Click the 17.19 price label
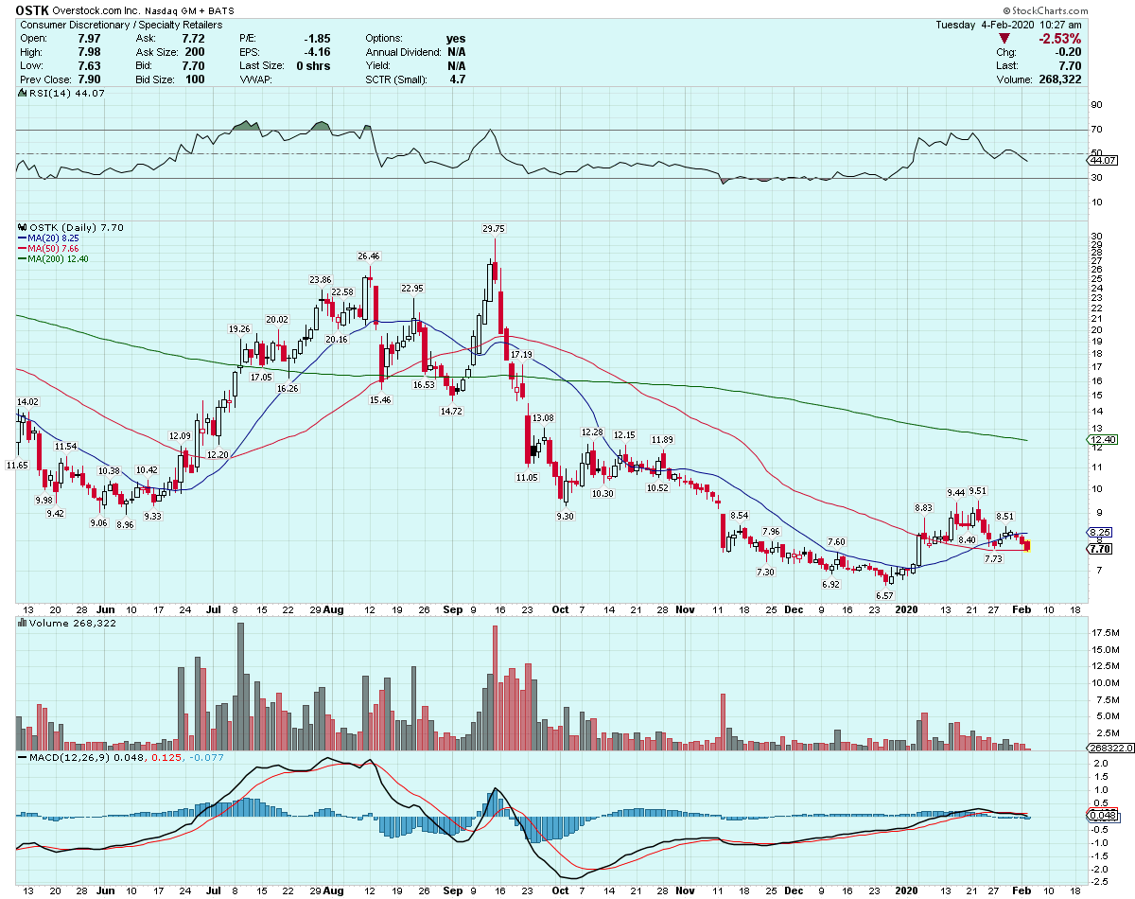1135x899 pixels. click(x=521, y=354)
